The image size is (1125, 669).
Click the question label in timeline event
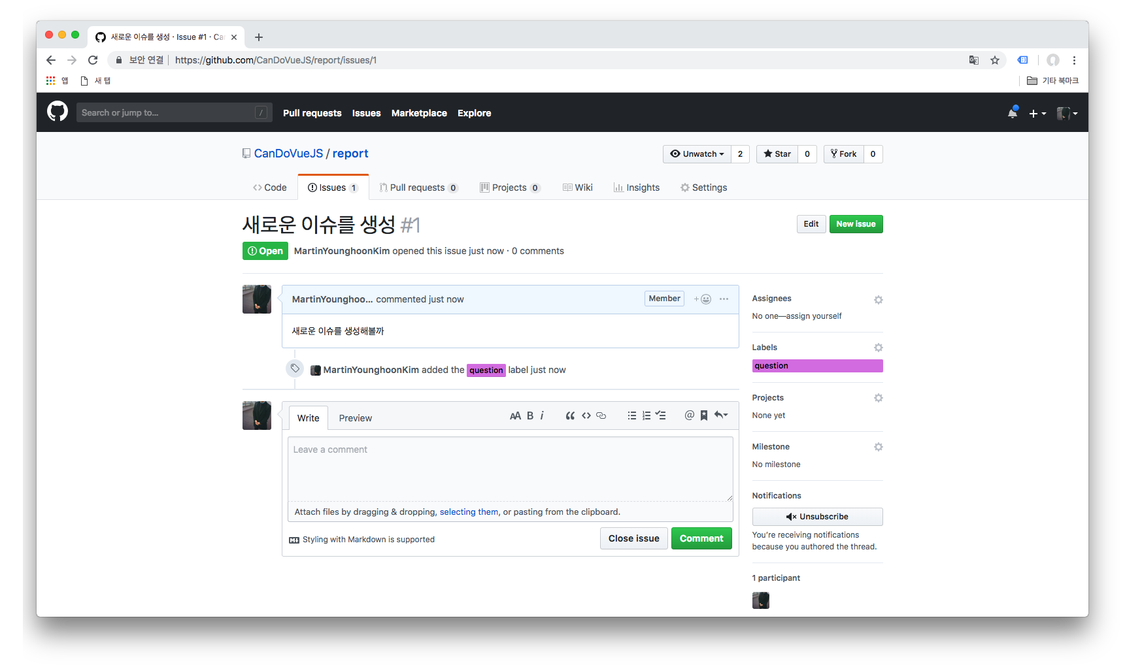click(x=486, y=370)
